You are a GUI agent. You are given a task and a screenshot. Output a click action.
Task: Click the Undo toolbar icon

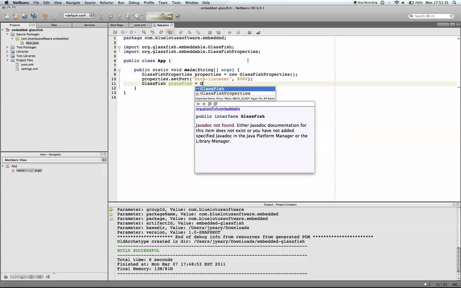(x=45, y=16)
